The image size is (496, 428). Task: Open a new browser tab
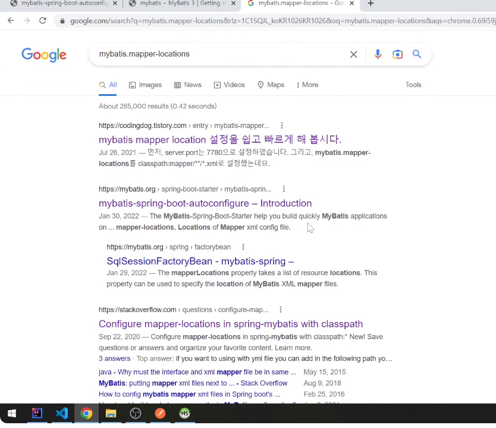[x=371, y=4]
